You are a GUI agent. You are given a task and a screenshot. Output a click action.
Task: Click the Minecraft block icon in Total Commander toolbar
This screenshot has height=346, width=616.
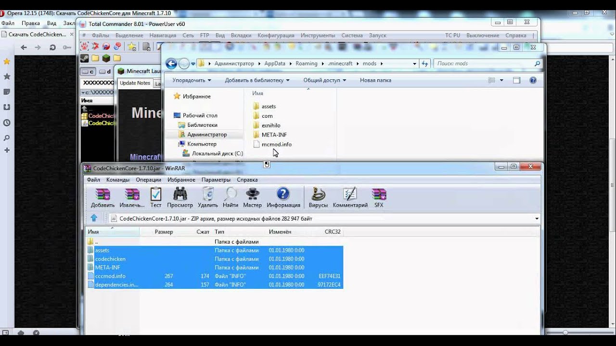click(x=106, y=58)
